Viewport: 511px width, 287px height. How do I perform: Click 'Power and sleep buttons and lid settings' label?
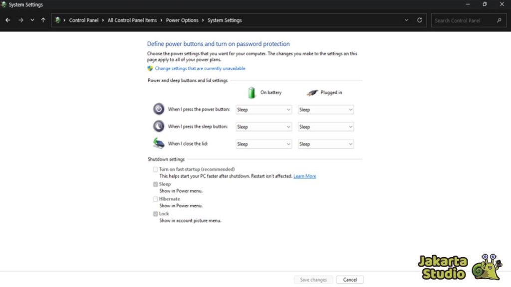point(188,80)
